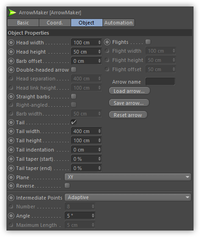Open the Intermediate Points Adaptive dropdown
Viewport: 200px width, 237px height.
click(x=128, y=197)
